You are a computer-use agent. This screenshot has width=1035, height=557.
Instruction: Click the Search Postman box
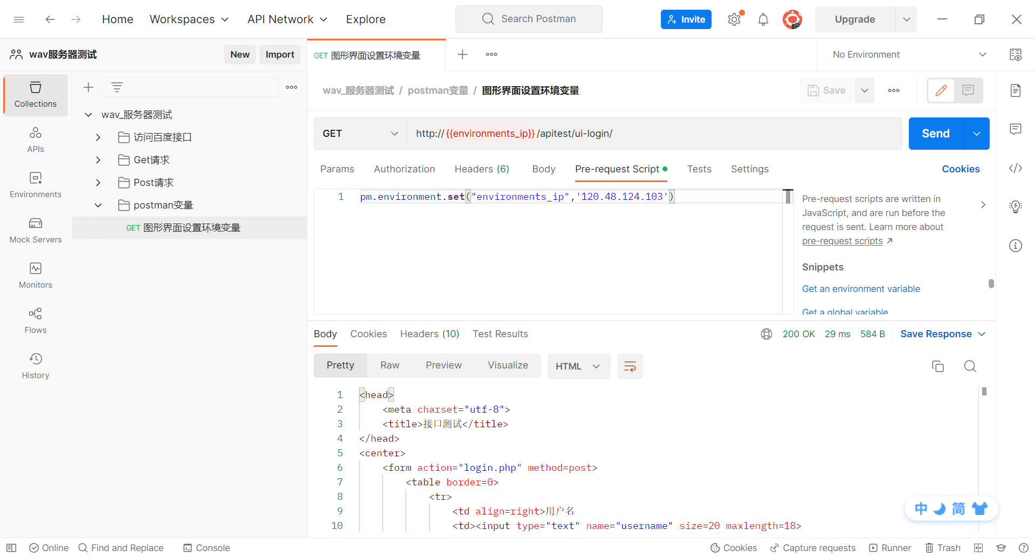point(529,19)
